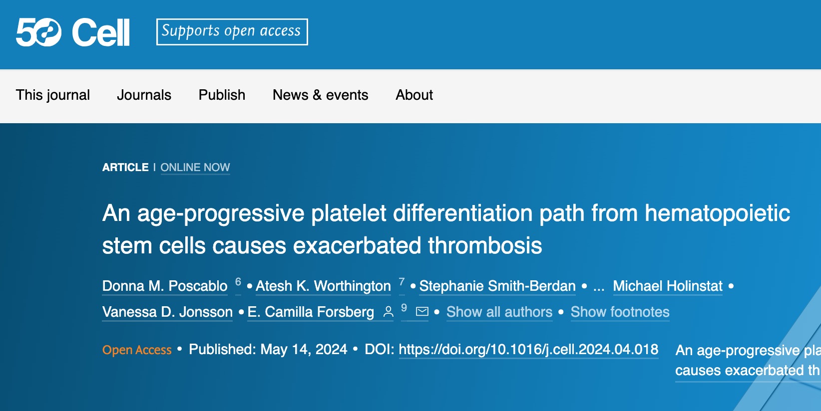Open the Publish menu
This screenshot has width=821, height=411.
click(x=222, y=95)
